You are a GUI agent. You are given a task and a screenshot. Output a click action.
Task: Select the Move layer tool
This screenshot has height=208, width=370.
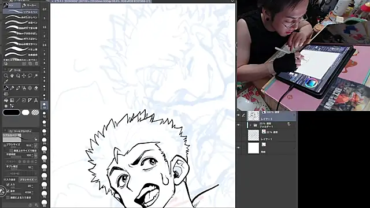pyautogui.click(x=24, y=76)
